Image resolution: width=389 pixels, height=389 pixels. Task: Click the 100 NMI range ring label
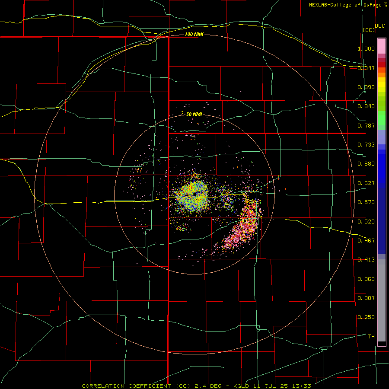pos(194,34)
